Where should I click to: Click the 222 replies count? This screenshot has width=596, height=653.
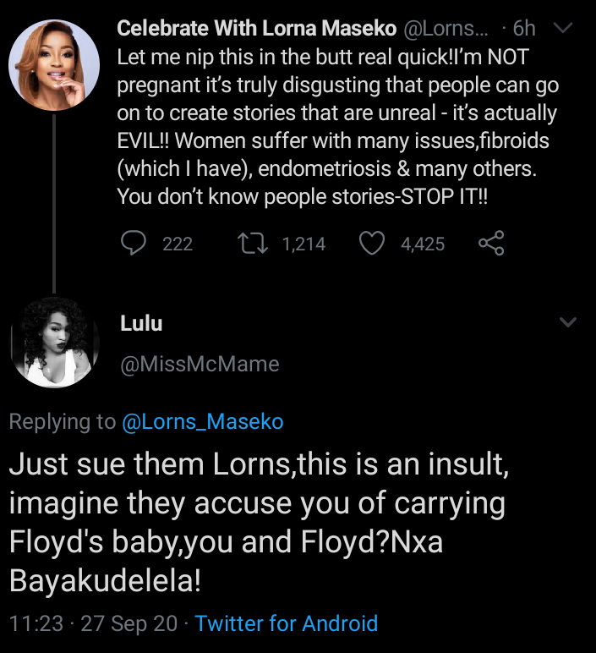[178, 244]
